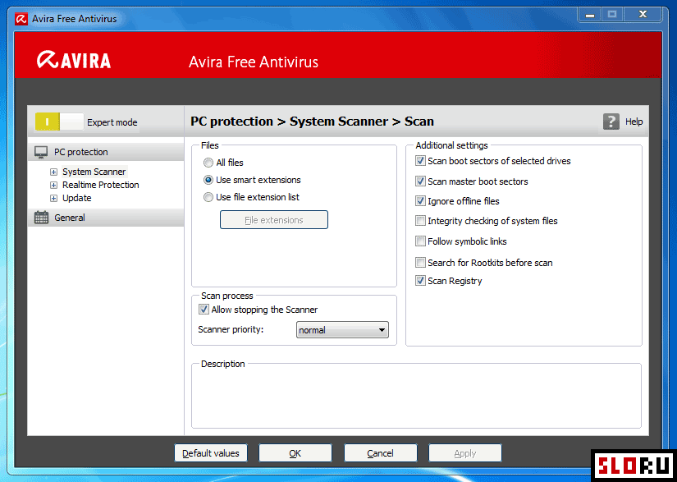The image size is (677, 482).
Task: Click the Expert mode label
Action: click(x=112, y=122)
